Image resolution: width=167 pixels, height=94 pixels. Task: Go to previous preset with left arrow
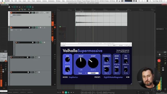click(127, 77)
